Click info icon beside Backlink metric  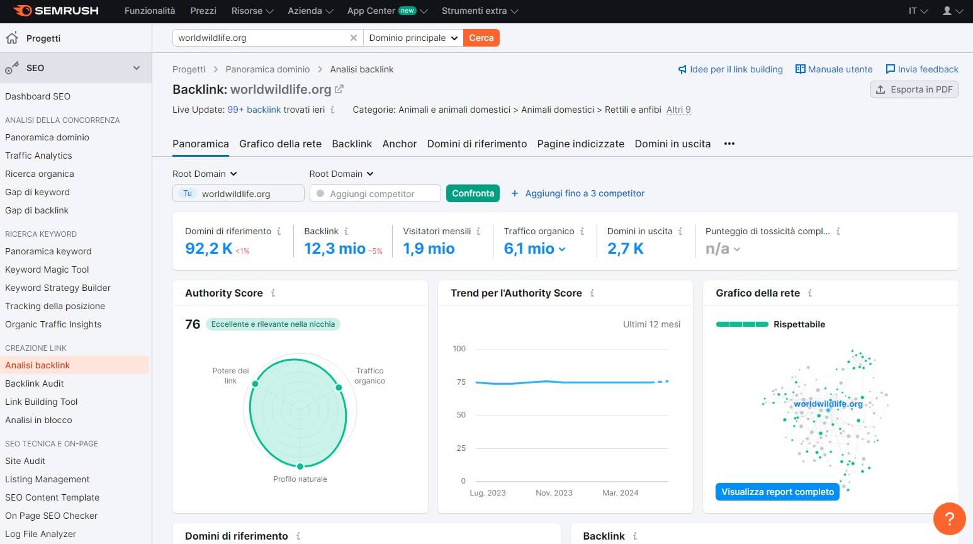coord(346,231)
